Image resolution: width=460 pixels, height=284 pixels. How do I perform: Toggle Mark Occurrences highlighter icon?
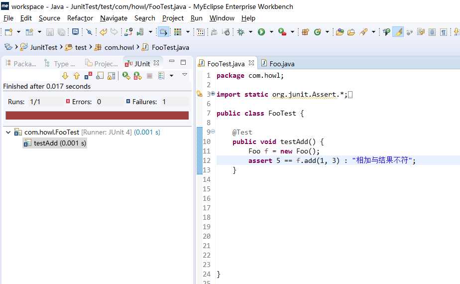(398, 32)
